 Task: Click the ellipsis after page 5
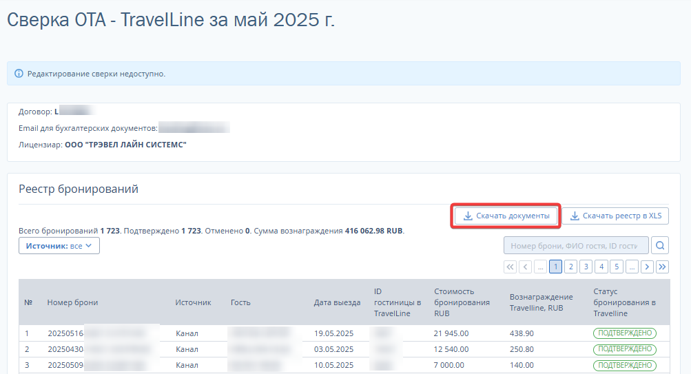point(632,267)
